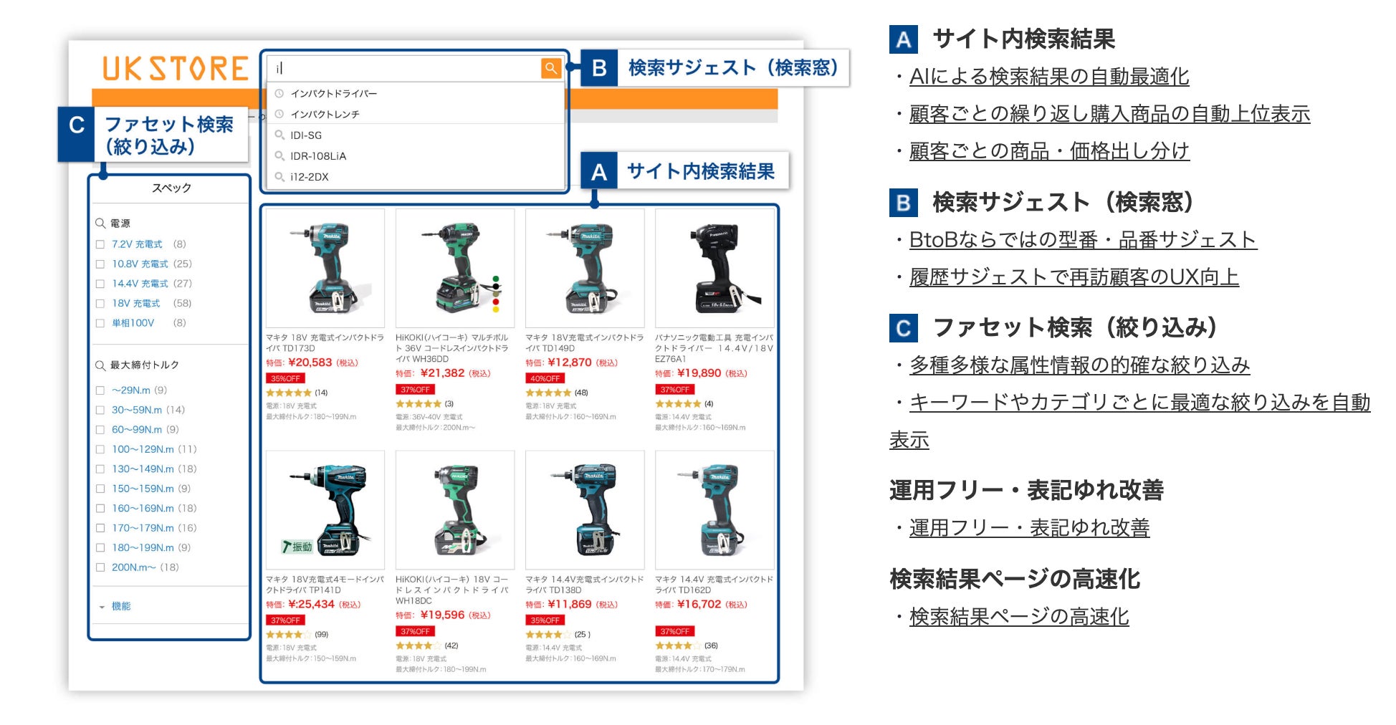The image size is (1396, 725).
Task: Check the 18V 充電式 filter checkbox
Action: coord(100,304)
